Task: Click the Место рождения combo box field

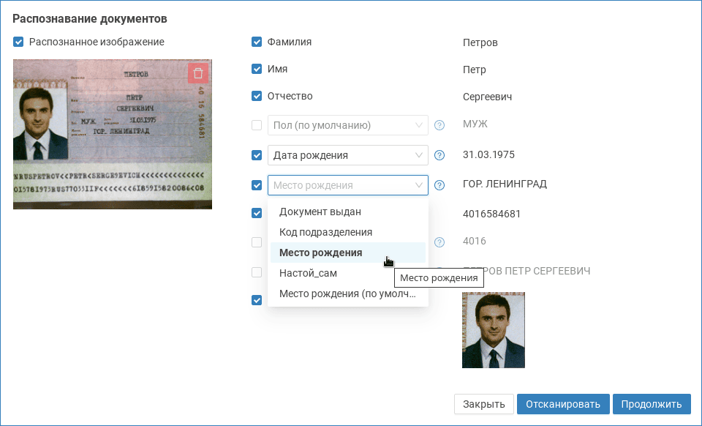Action: [347, 185]
